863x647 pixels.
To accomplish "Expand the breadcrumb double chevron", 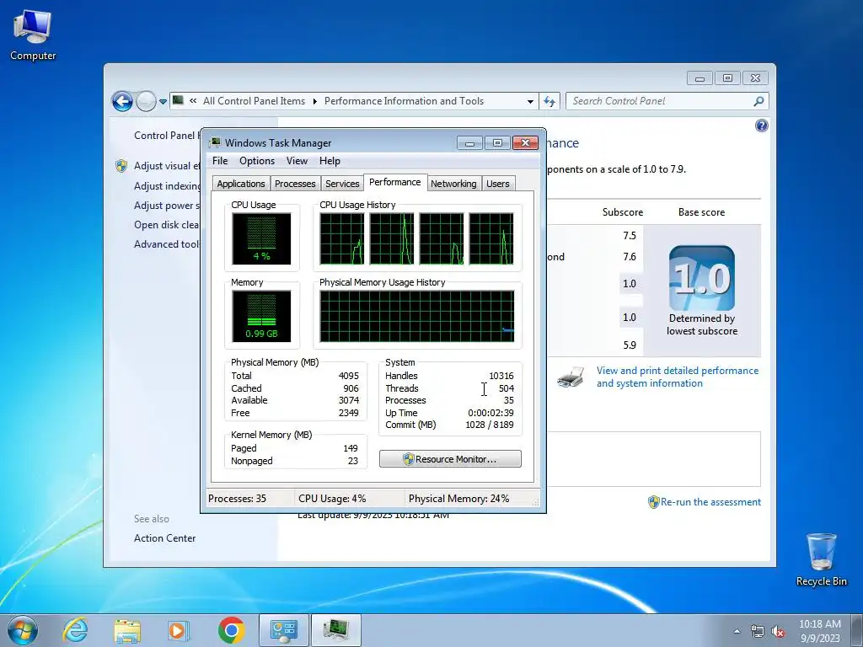I will point(193,101).
